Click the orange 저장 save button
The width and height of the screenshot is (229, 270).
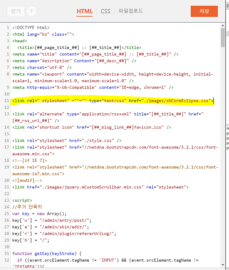(x=204, y=11)
